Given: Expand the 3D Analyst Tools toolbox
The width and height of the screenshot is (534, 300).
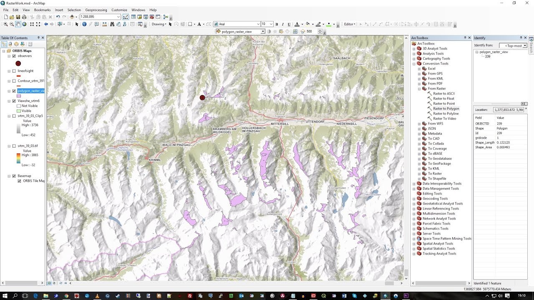Looking at the screenshot, I should click(x=414, y=49).
